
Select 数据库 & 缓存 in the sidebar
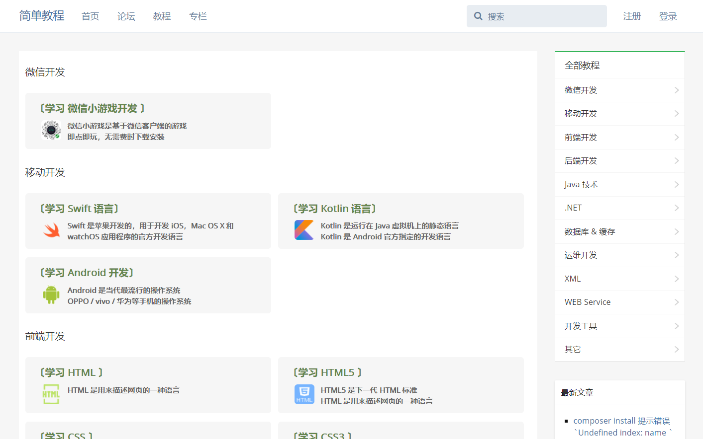point(620,231)
